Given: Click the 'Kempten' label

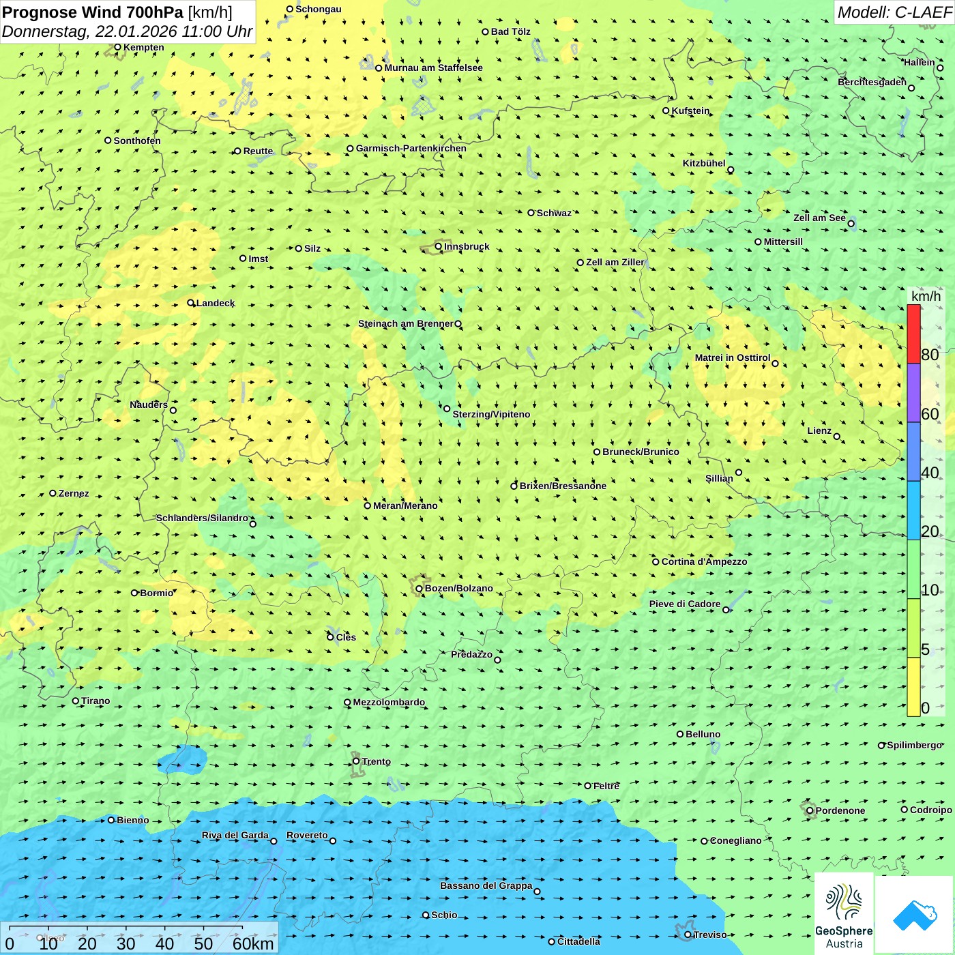Looking at the screenshot, I should click(143, 47).
